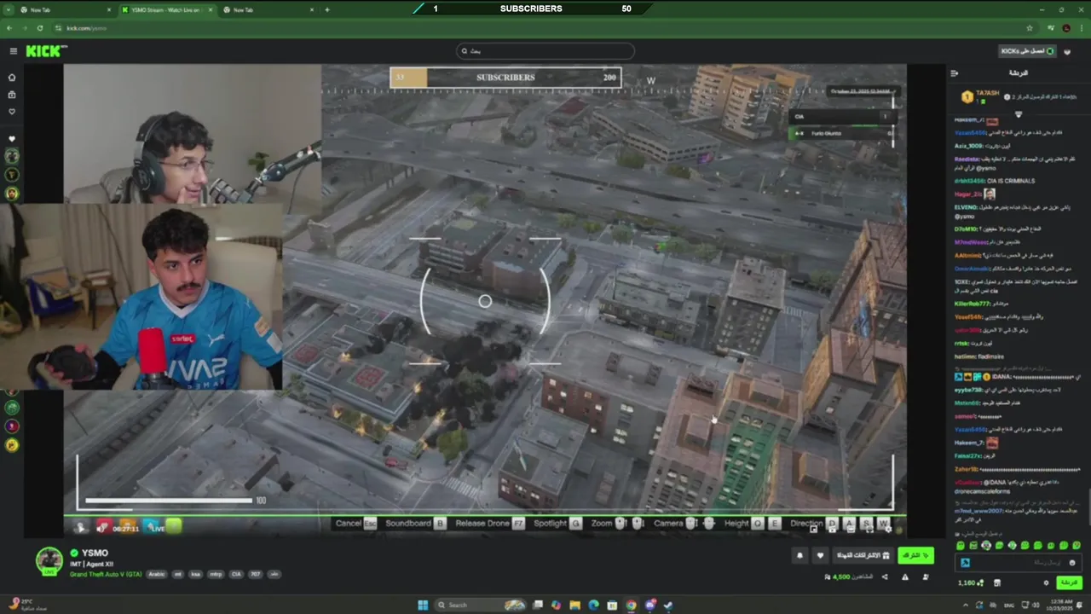Image resolution: width=1091 pixels, height=614 pixels.
Task: Open the Kick hamburger sidebar menu
Action: pyautogui.click(x=13, y=51)
